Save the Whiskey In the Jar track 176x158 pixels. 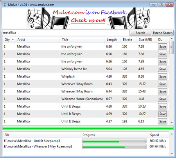tap(162, 69)
